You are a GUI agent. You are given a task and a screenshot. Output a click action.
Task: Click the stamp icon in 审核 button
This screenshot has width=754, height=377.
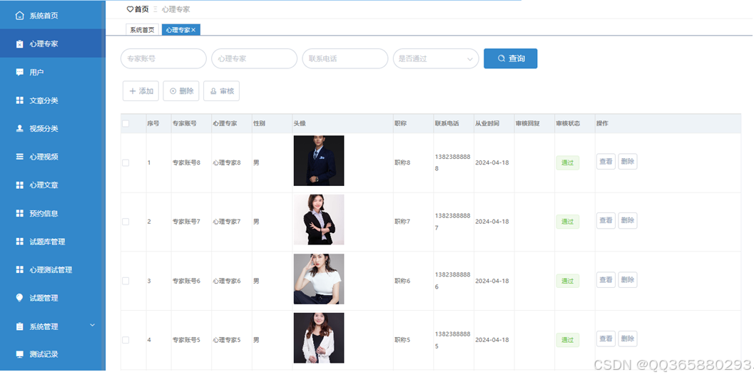pos(213,91)
